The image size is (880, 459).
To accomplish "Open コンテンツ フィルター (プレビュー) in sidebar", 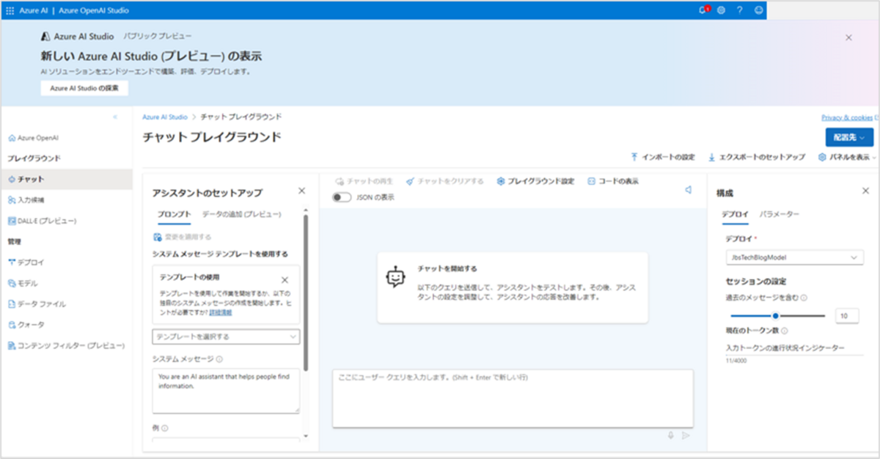I will tap(66, 345).
